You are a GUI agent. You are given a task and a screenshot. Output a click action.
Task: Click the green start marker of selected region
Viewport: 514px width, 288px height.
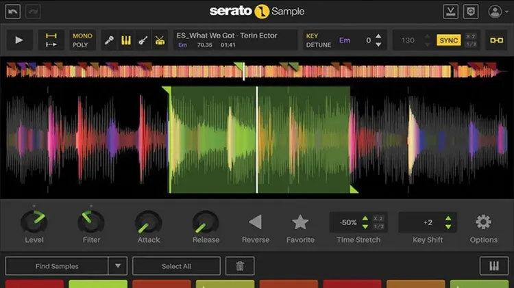click(167, 90)
